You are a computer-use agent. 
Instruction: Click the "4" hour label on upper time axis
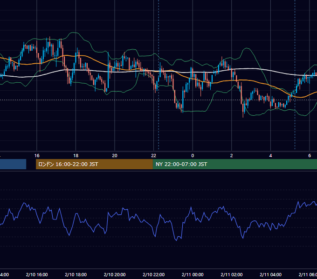coord(270,156)
